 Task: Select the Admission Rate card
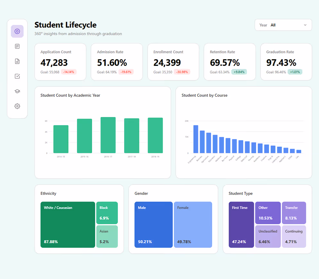coord(117,62)
